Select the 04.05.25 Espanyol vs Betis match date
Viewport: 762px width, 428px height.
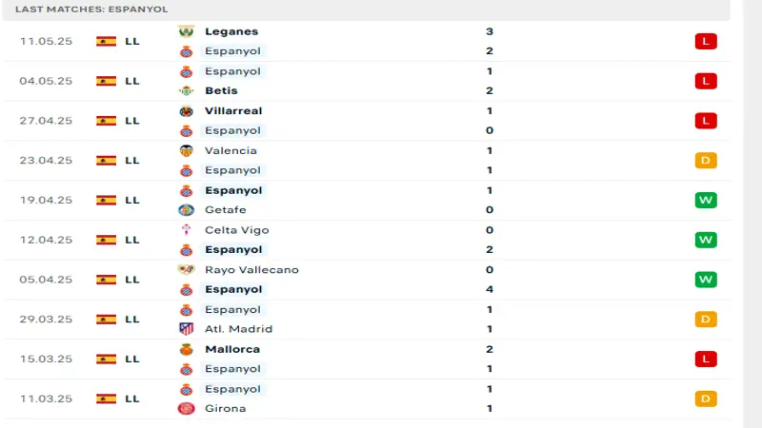click(46, 82)
